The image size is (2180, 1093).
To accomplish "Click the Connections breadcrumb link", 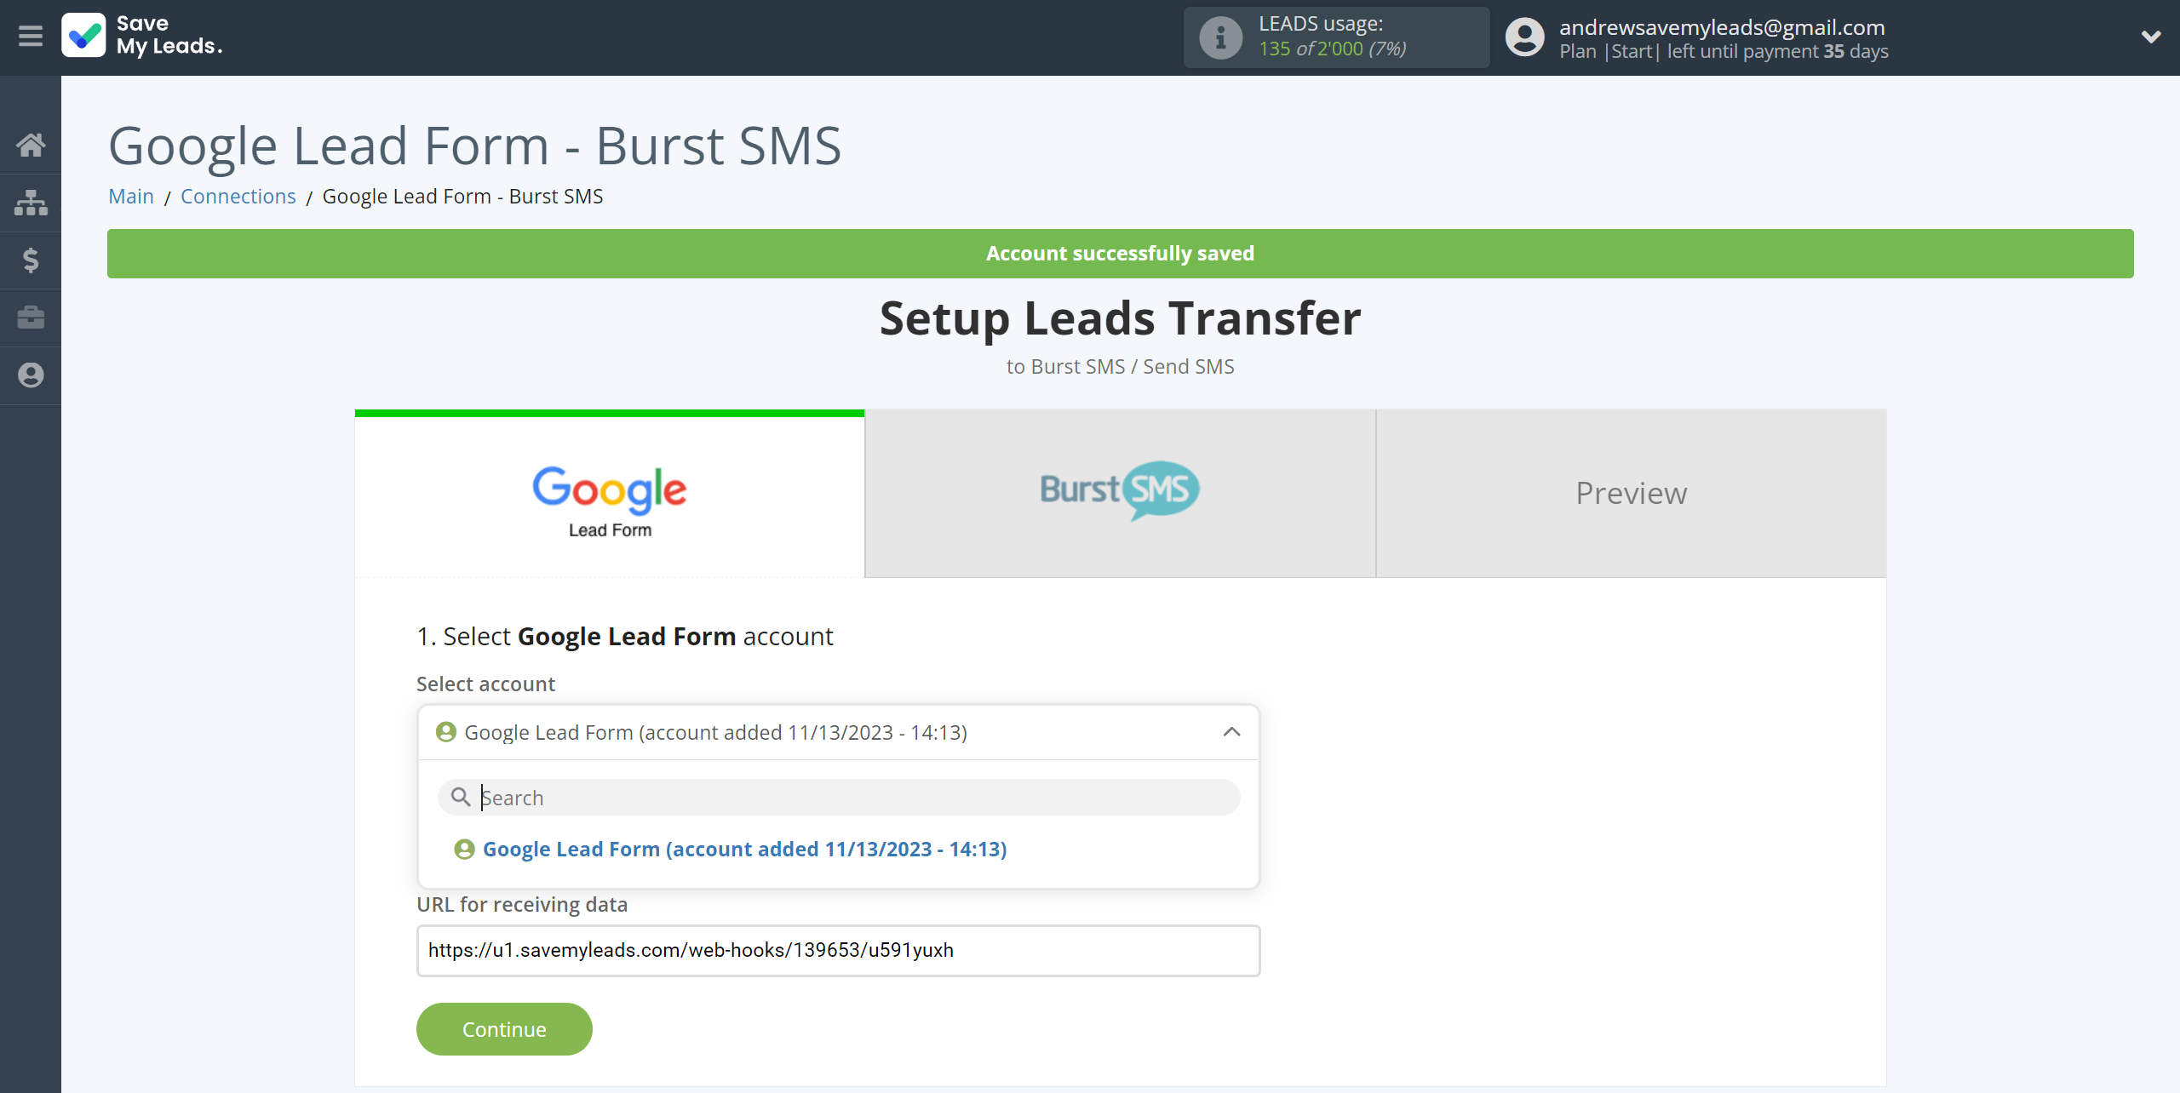I will [237, 195].
